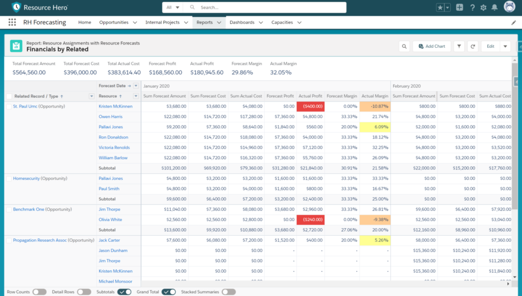Click the Favorites star icon

(440, 7)
